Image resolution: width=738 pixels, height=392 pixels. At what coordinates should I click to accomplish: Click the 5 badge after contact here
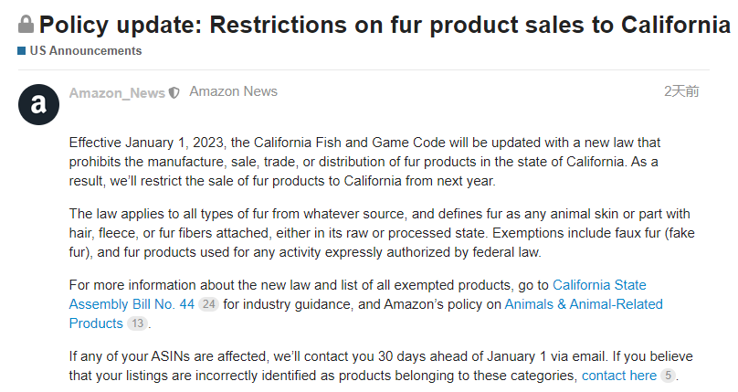click(x=668, y=376)
